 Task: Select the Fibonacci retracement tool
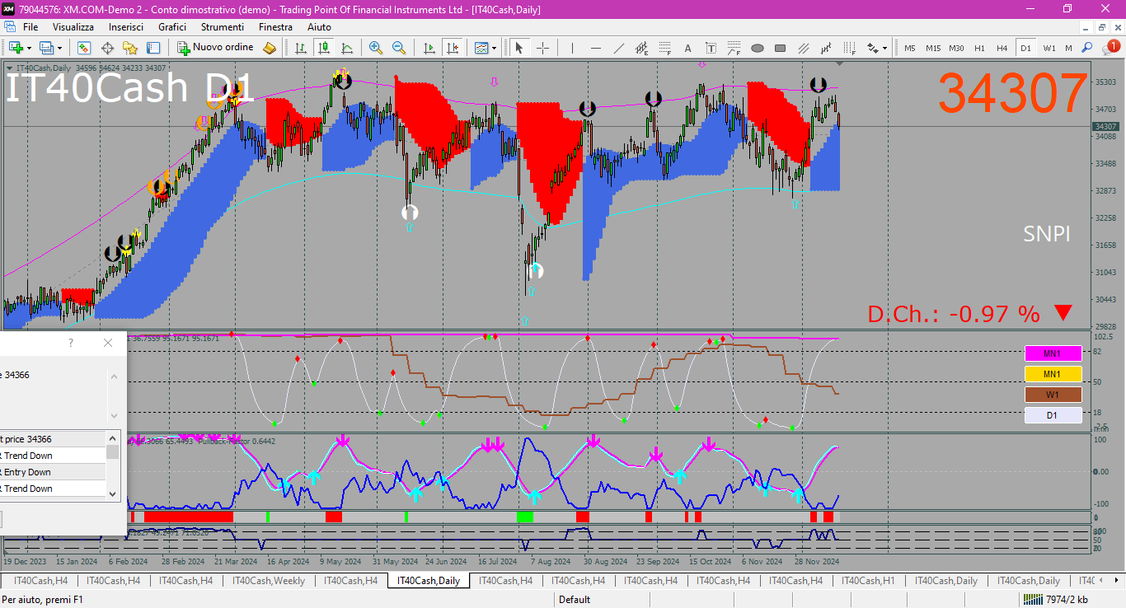(x=665, y=48)
